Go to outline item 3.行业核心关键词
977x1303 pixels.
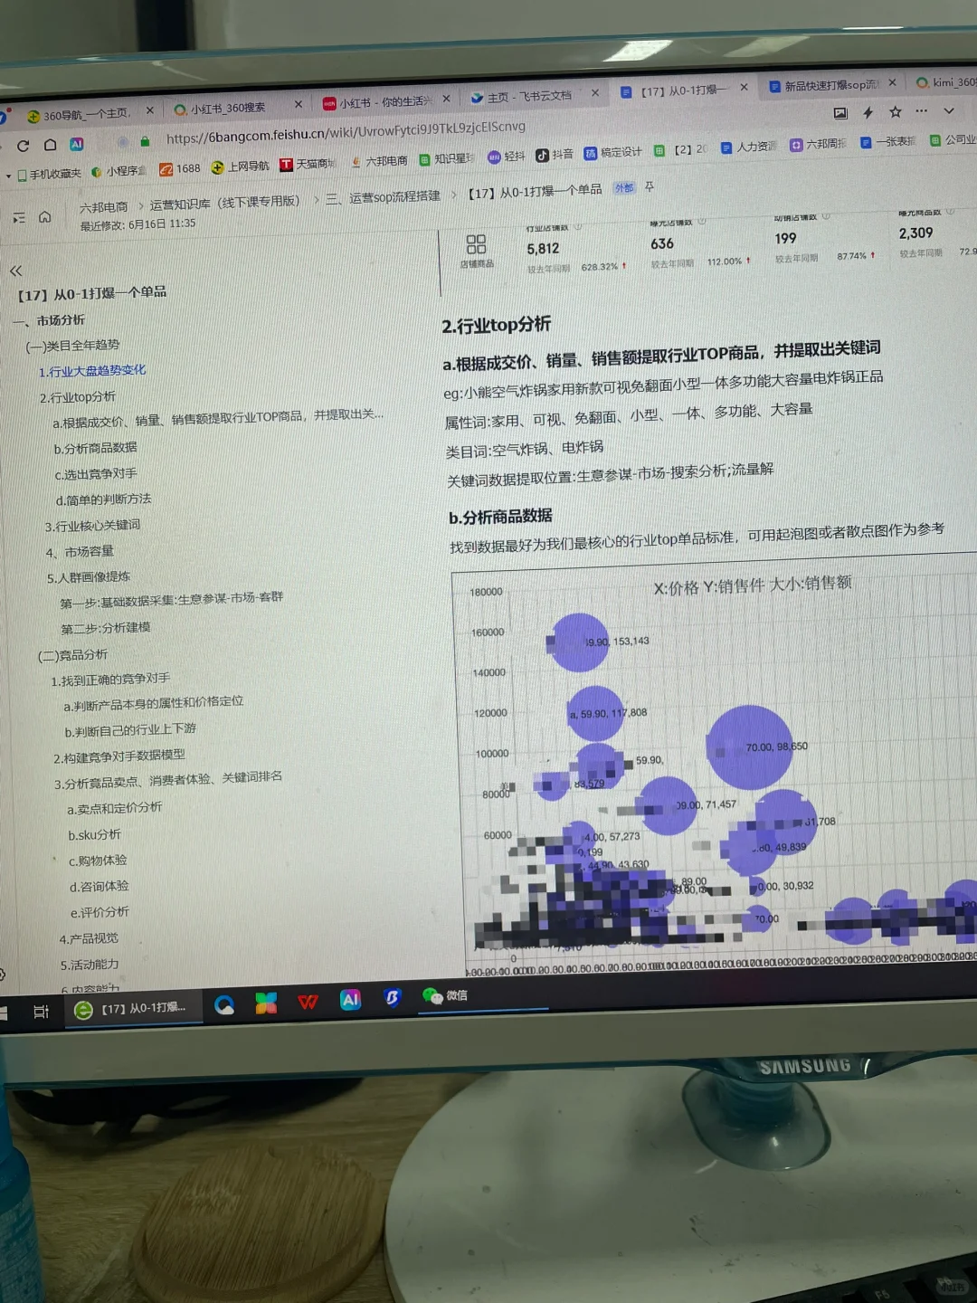tap(92, 526)
